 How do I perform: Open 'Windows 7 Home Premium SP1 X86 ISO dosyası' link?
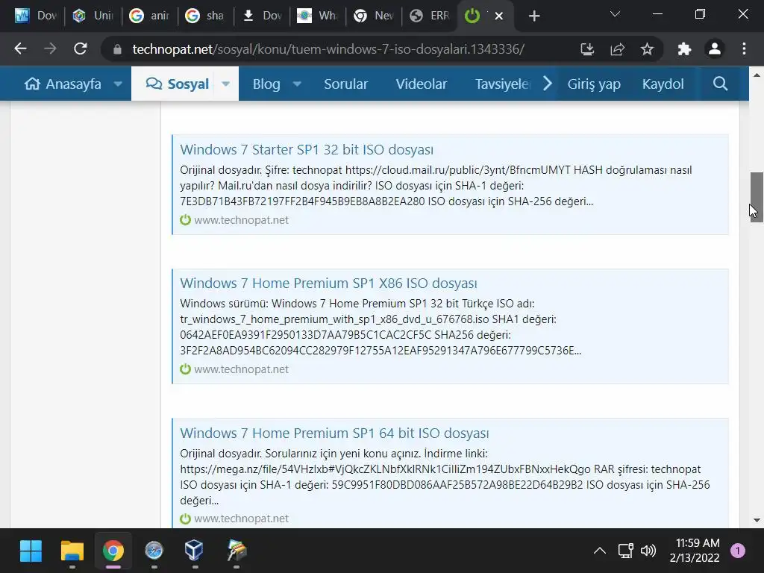pyautogui.click(x=328, y=283)
